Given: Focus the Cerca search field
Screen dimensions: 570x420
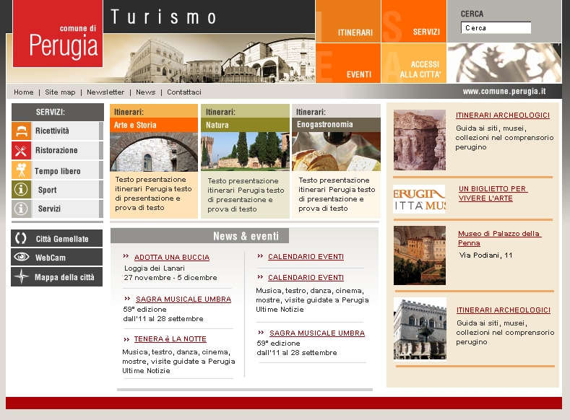Looking at the screenshot, I should coord(496,28).
